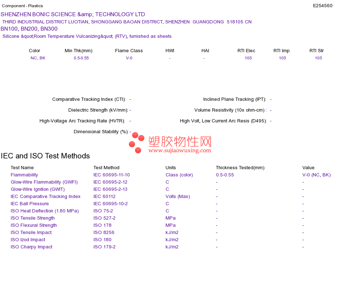Click ISO Tensile Impact test name
Screen dimensions: 342x288
31,232
